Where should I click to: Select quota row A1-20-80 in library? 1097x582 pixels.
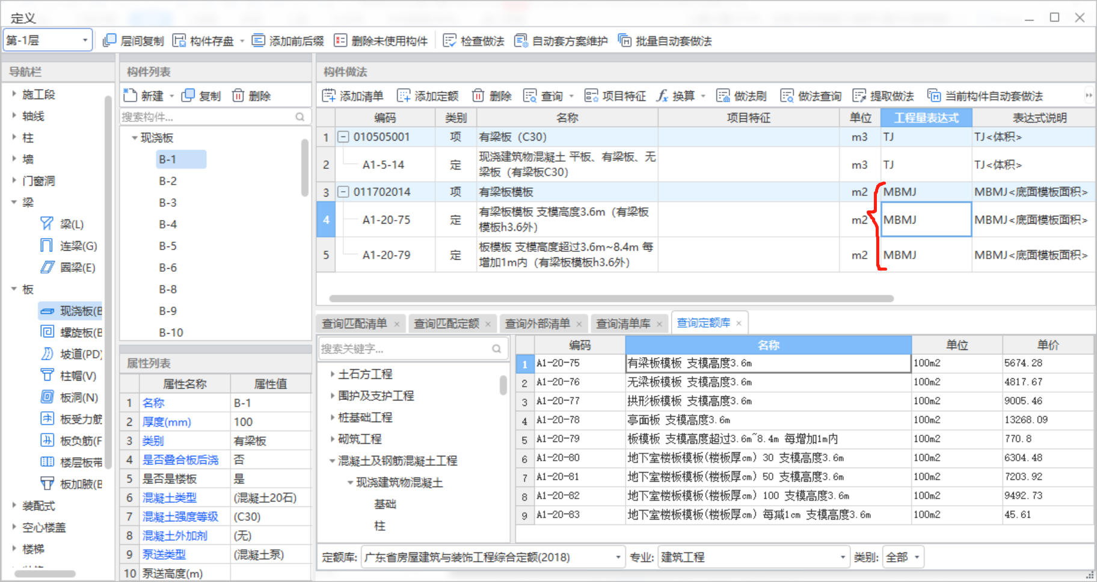[804, 458]
